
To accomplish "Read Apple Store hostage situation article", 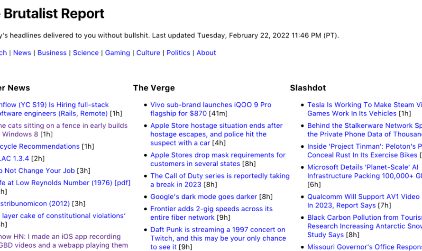I will tap(216, 125).
